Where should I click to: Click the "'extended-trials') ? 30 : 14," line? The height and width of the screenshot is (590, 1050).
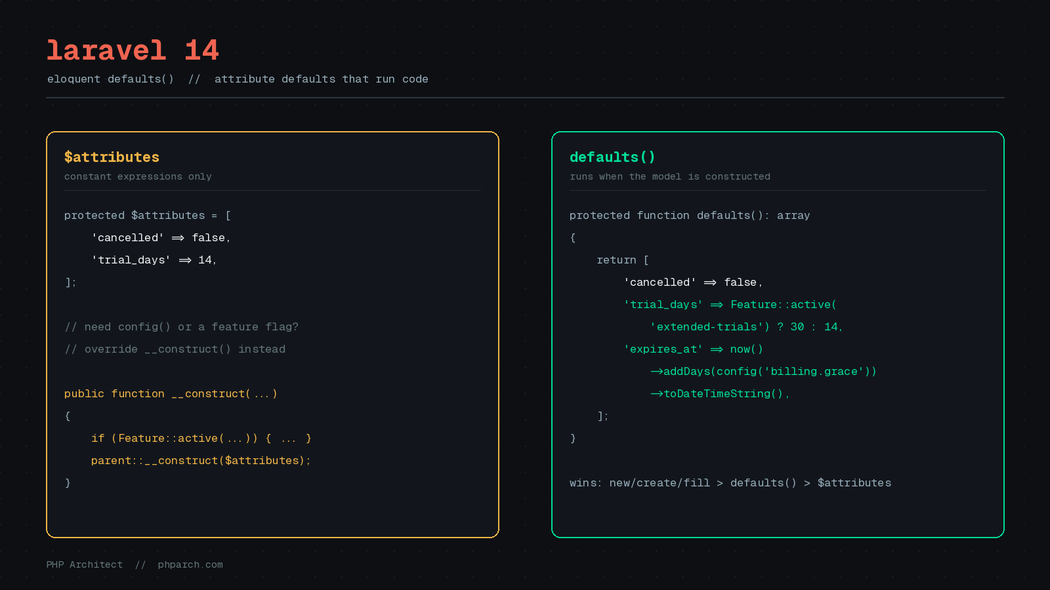point(747,327)
